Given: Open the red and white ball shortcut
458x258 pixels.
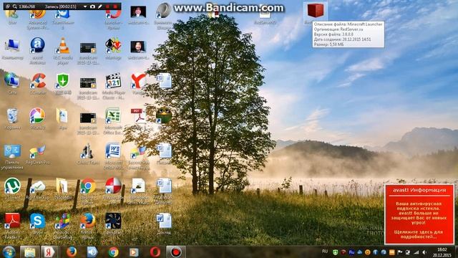Looking at the screenshot, I should (113, 186).
